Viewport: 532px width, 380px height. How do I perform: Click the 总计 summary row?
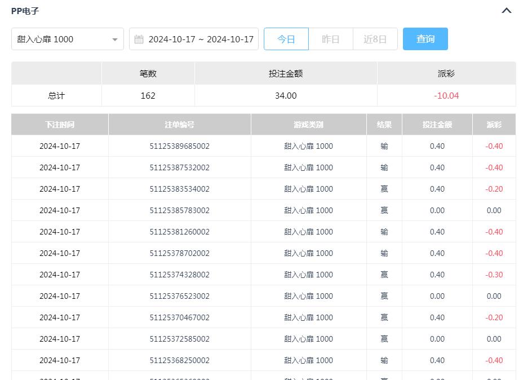click(56, 95)
